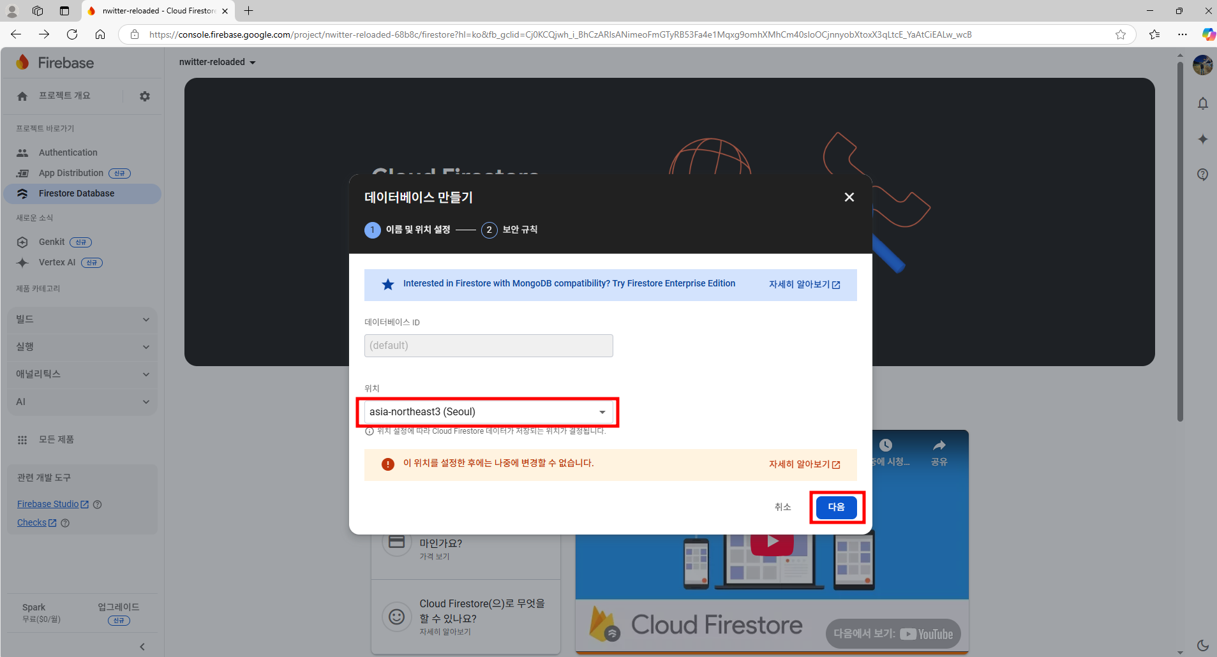Toggle dark mode moon icon
1217x657 pixels.
(x=1203, y=645)
